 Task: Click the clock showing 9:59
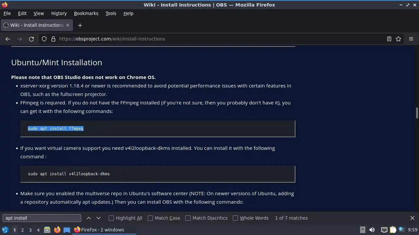coord(412,230)
